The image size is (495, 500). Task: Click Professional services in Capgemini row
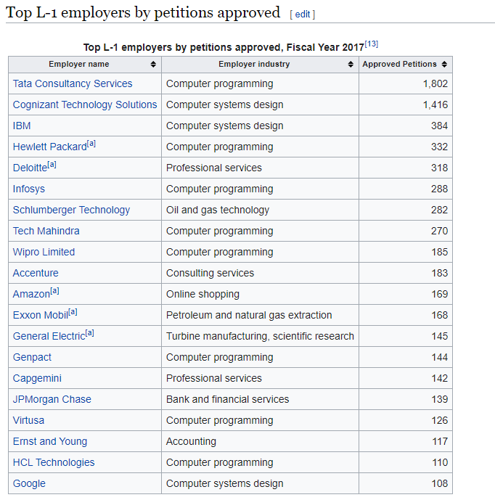click(213, 378)
